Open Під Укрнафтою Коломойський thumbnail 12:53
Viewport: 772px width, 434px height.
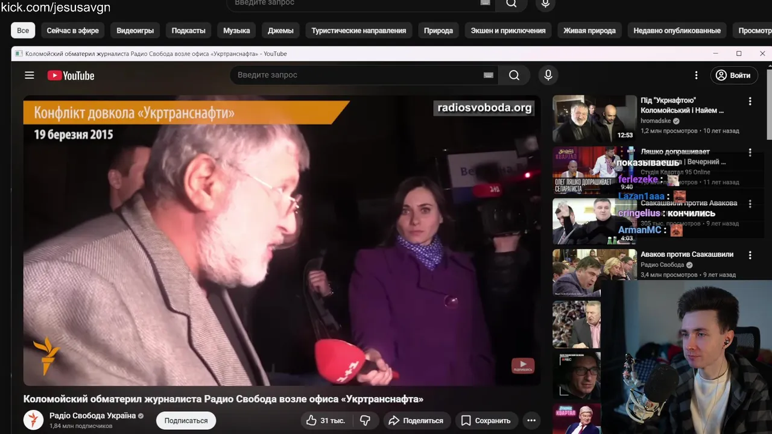(594, 119)
